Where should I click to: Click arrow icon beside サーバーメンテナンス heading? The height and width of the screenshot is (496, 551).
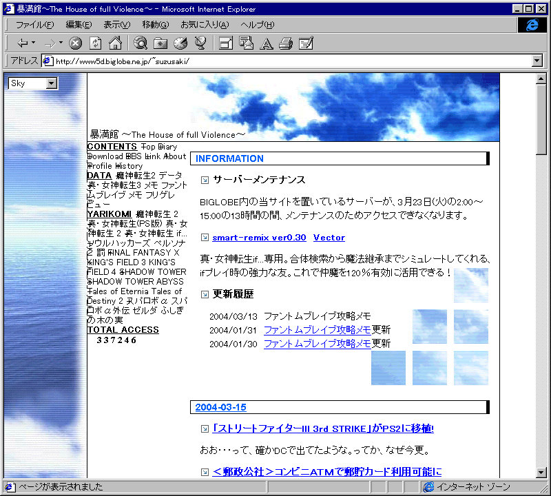(x=205, y=180)
